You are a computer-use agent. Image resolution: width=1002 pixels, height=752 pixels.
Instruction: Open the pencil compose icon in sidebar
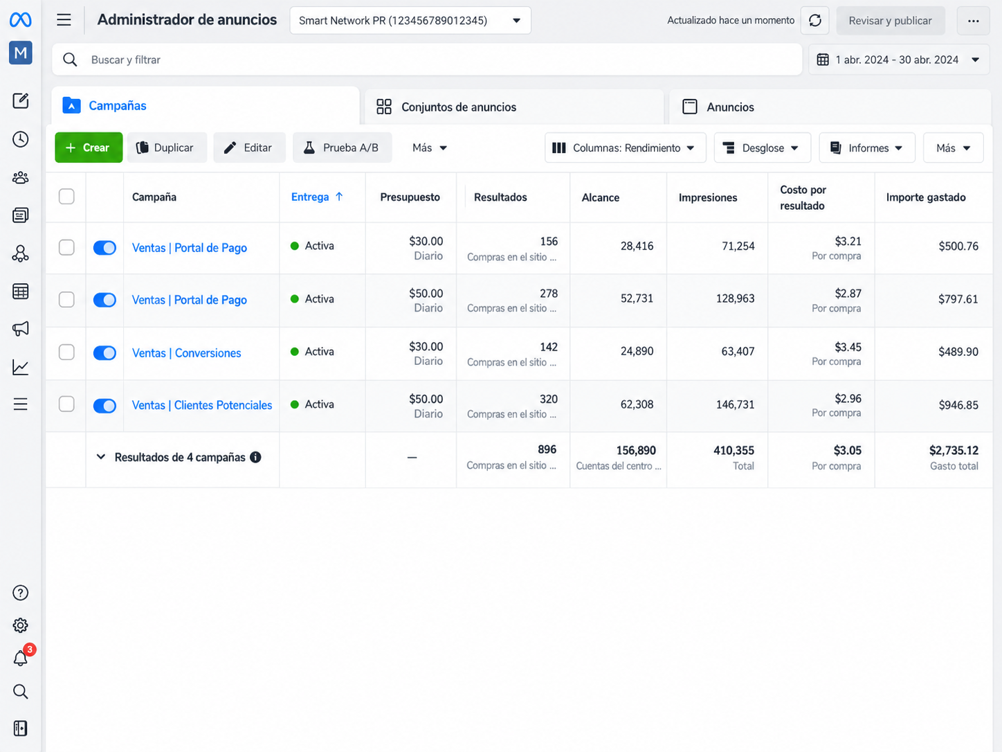21,101
